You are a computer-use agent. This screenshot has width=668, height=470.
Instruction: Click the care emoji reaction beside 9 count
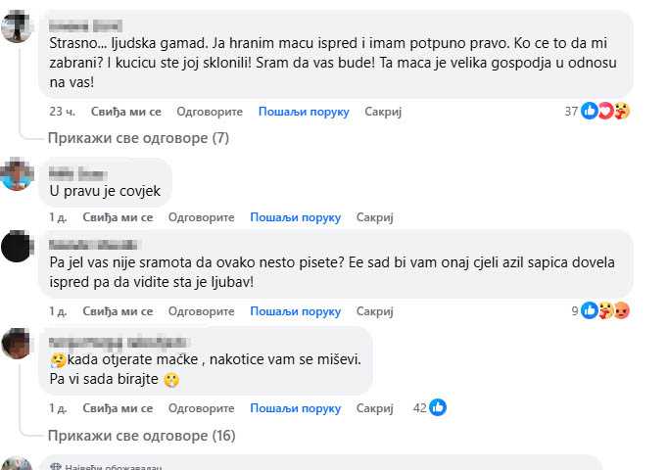[605, 310]
